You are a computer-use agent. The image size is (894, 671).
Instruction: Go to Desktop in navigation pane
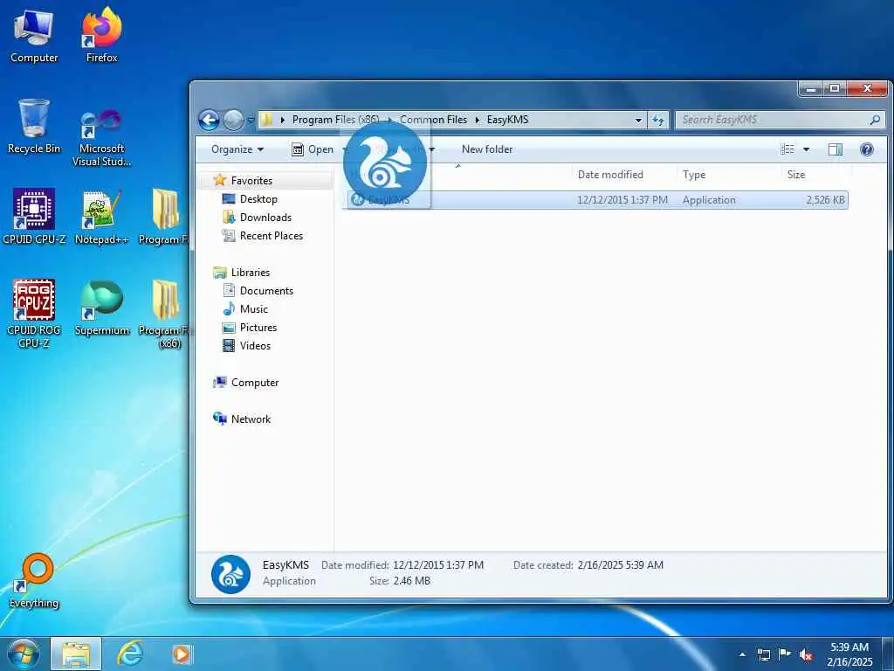tap(258, 198)
